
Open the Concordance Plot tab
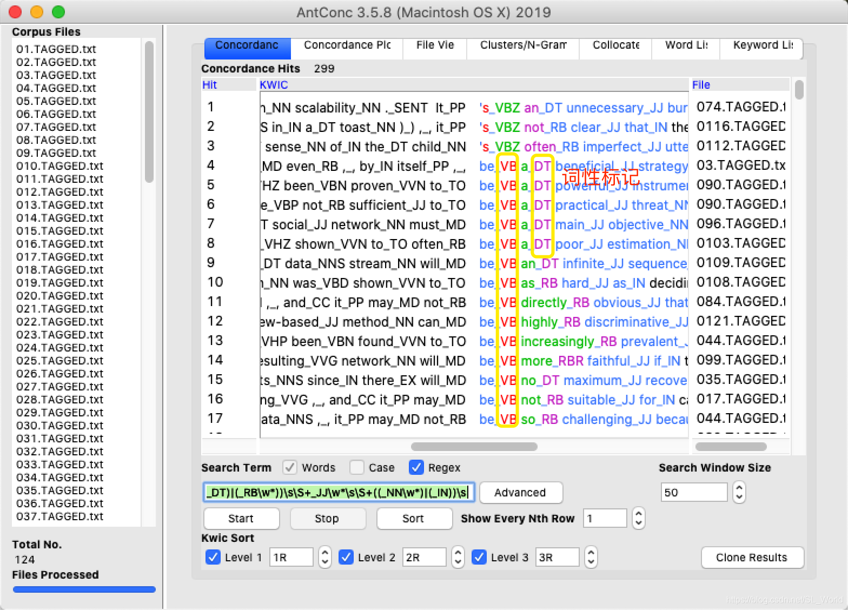[x=347, y=48]
